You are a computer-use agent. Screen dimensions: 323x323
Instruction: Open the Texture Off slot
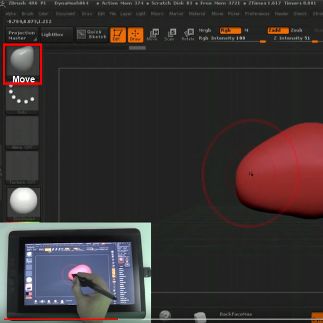pyautogui.click(x=22, y=168)
